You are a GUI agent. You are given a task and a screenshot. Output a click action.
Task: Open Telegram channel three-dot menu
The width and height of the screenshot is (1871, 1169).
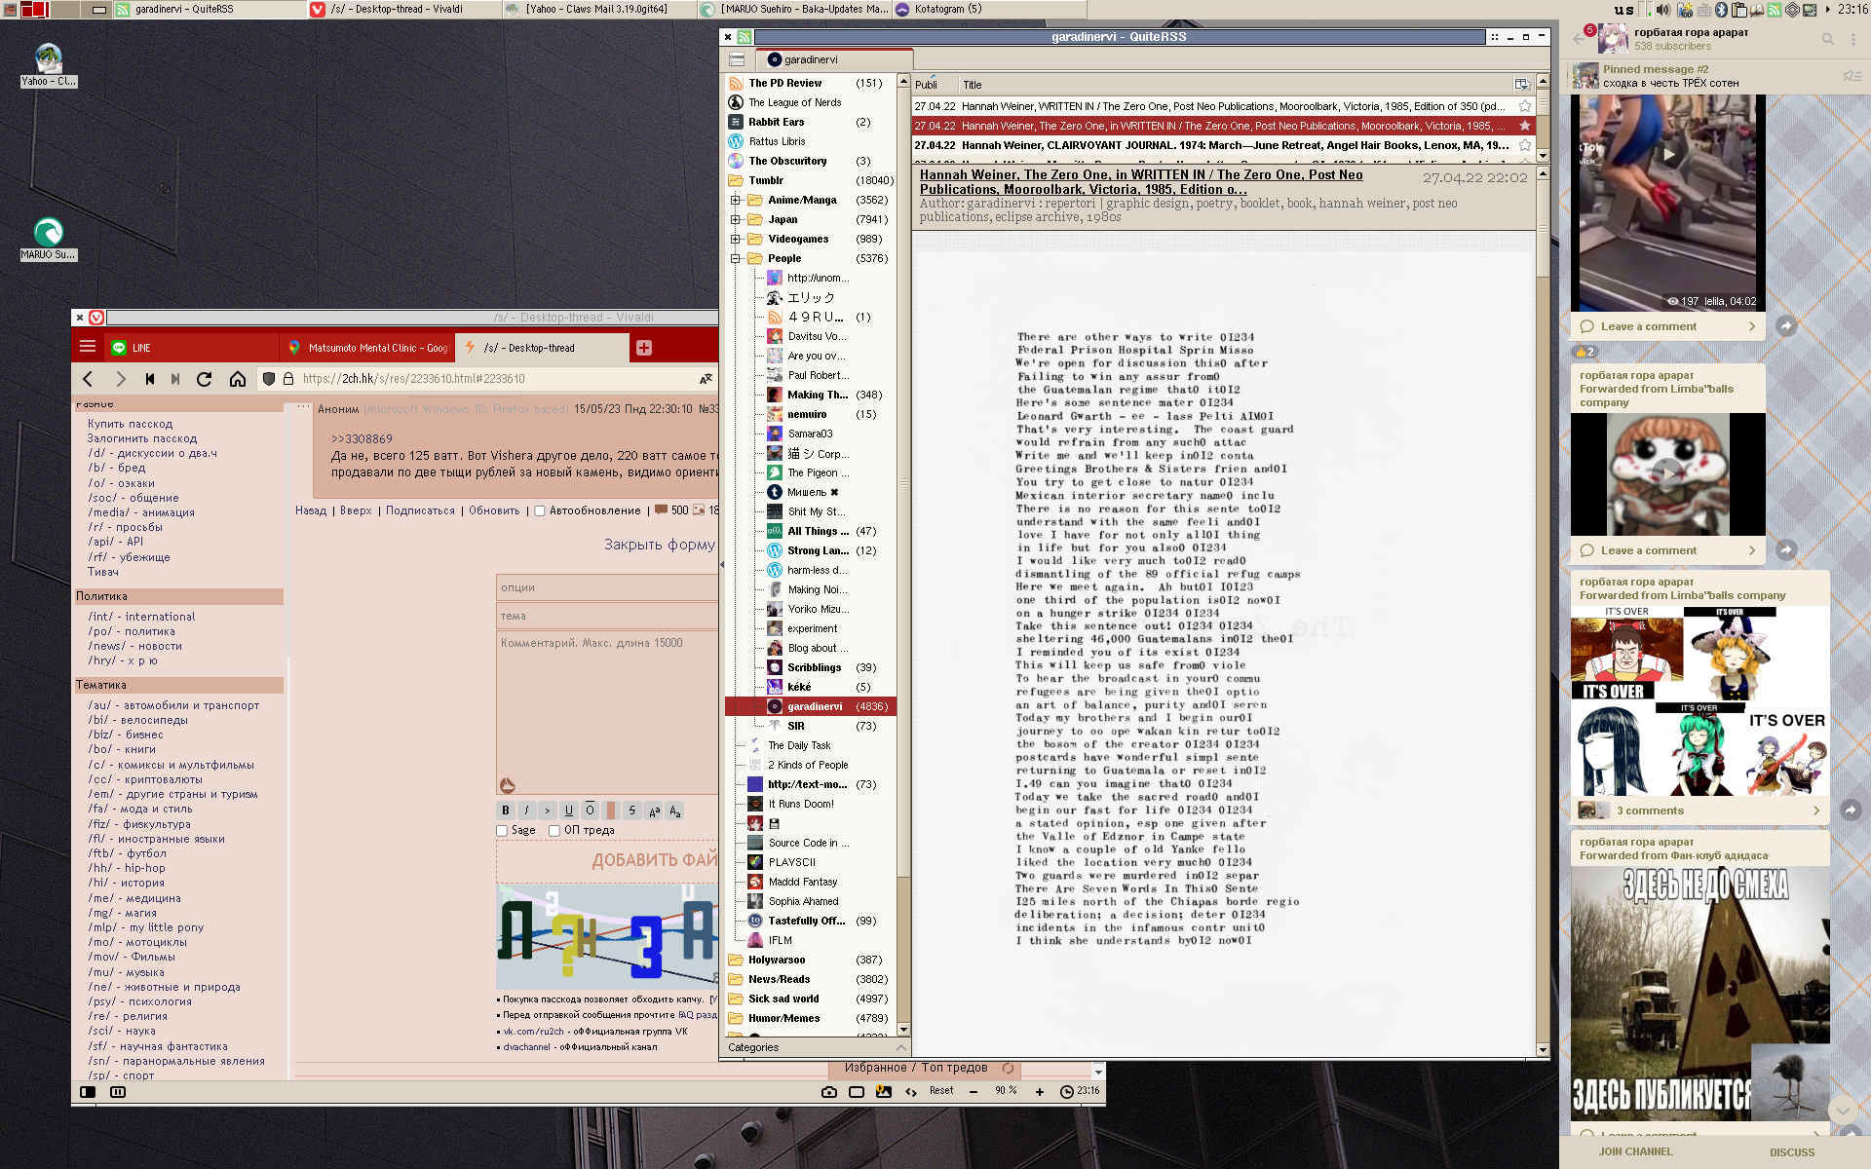[1853, 39]
